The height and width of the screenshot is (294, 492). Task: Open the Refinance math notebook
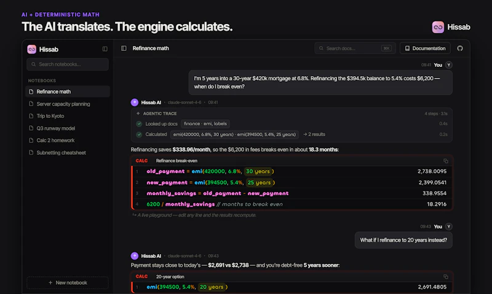(x=68, y=91)
